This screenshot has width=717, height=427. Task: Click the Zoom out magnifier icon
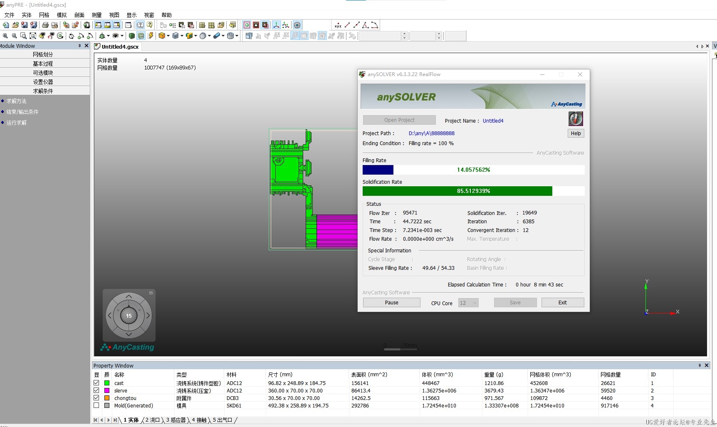click(15, 36)
